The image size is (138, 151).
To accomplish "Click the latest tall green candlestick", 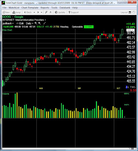I will click(x=122, y=32).
